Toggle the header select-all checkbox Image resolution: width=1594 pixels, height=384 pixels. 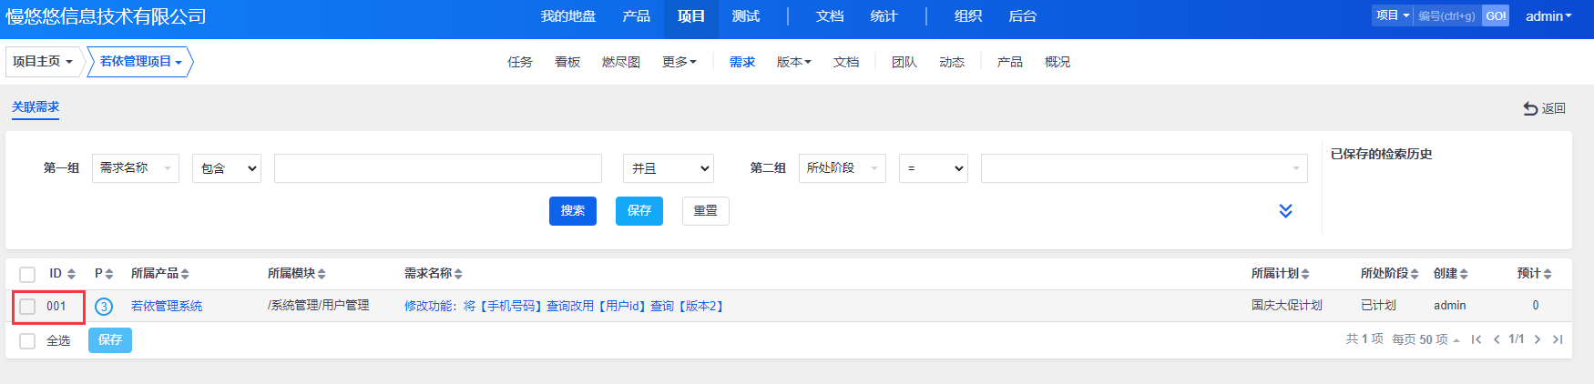(x=27, y=274)
